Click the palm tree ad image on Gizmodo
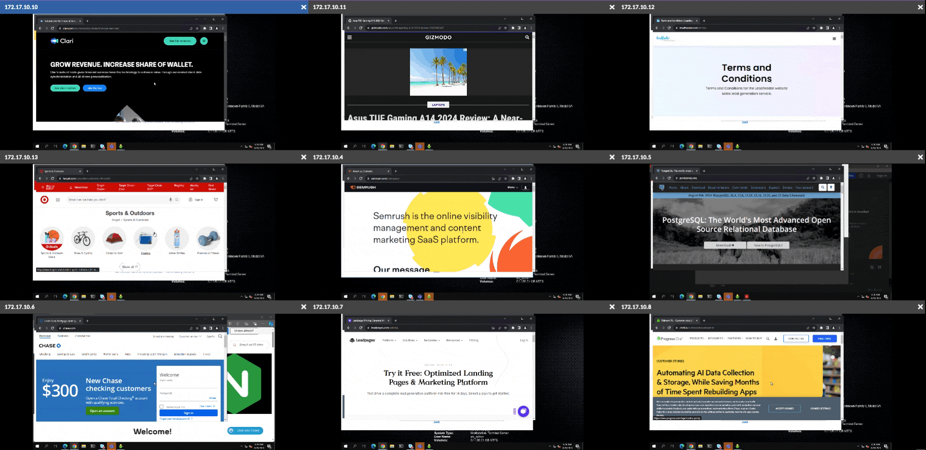The height and width of the screenshot is (450, 926). pos(438,72)
